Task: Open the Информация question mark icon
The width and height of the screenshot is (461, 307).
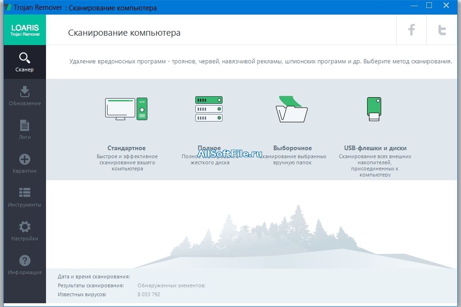Action: pyautogui.click(x=25, y=261)
